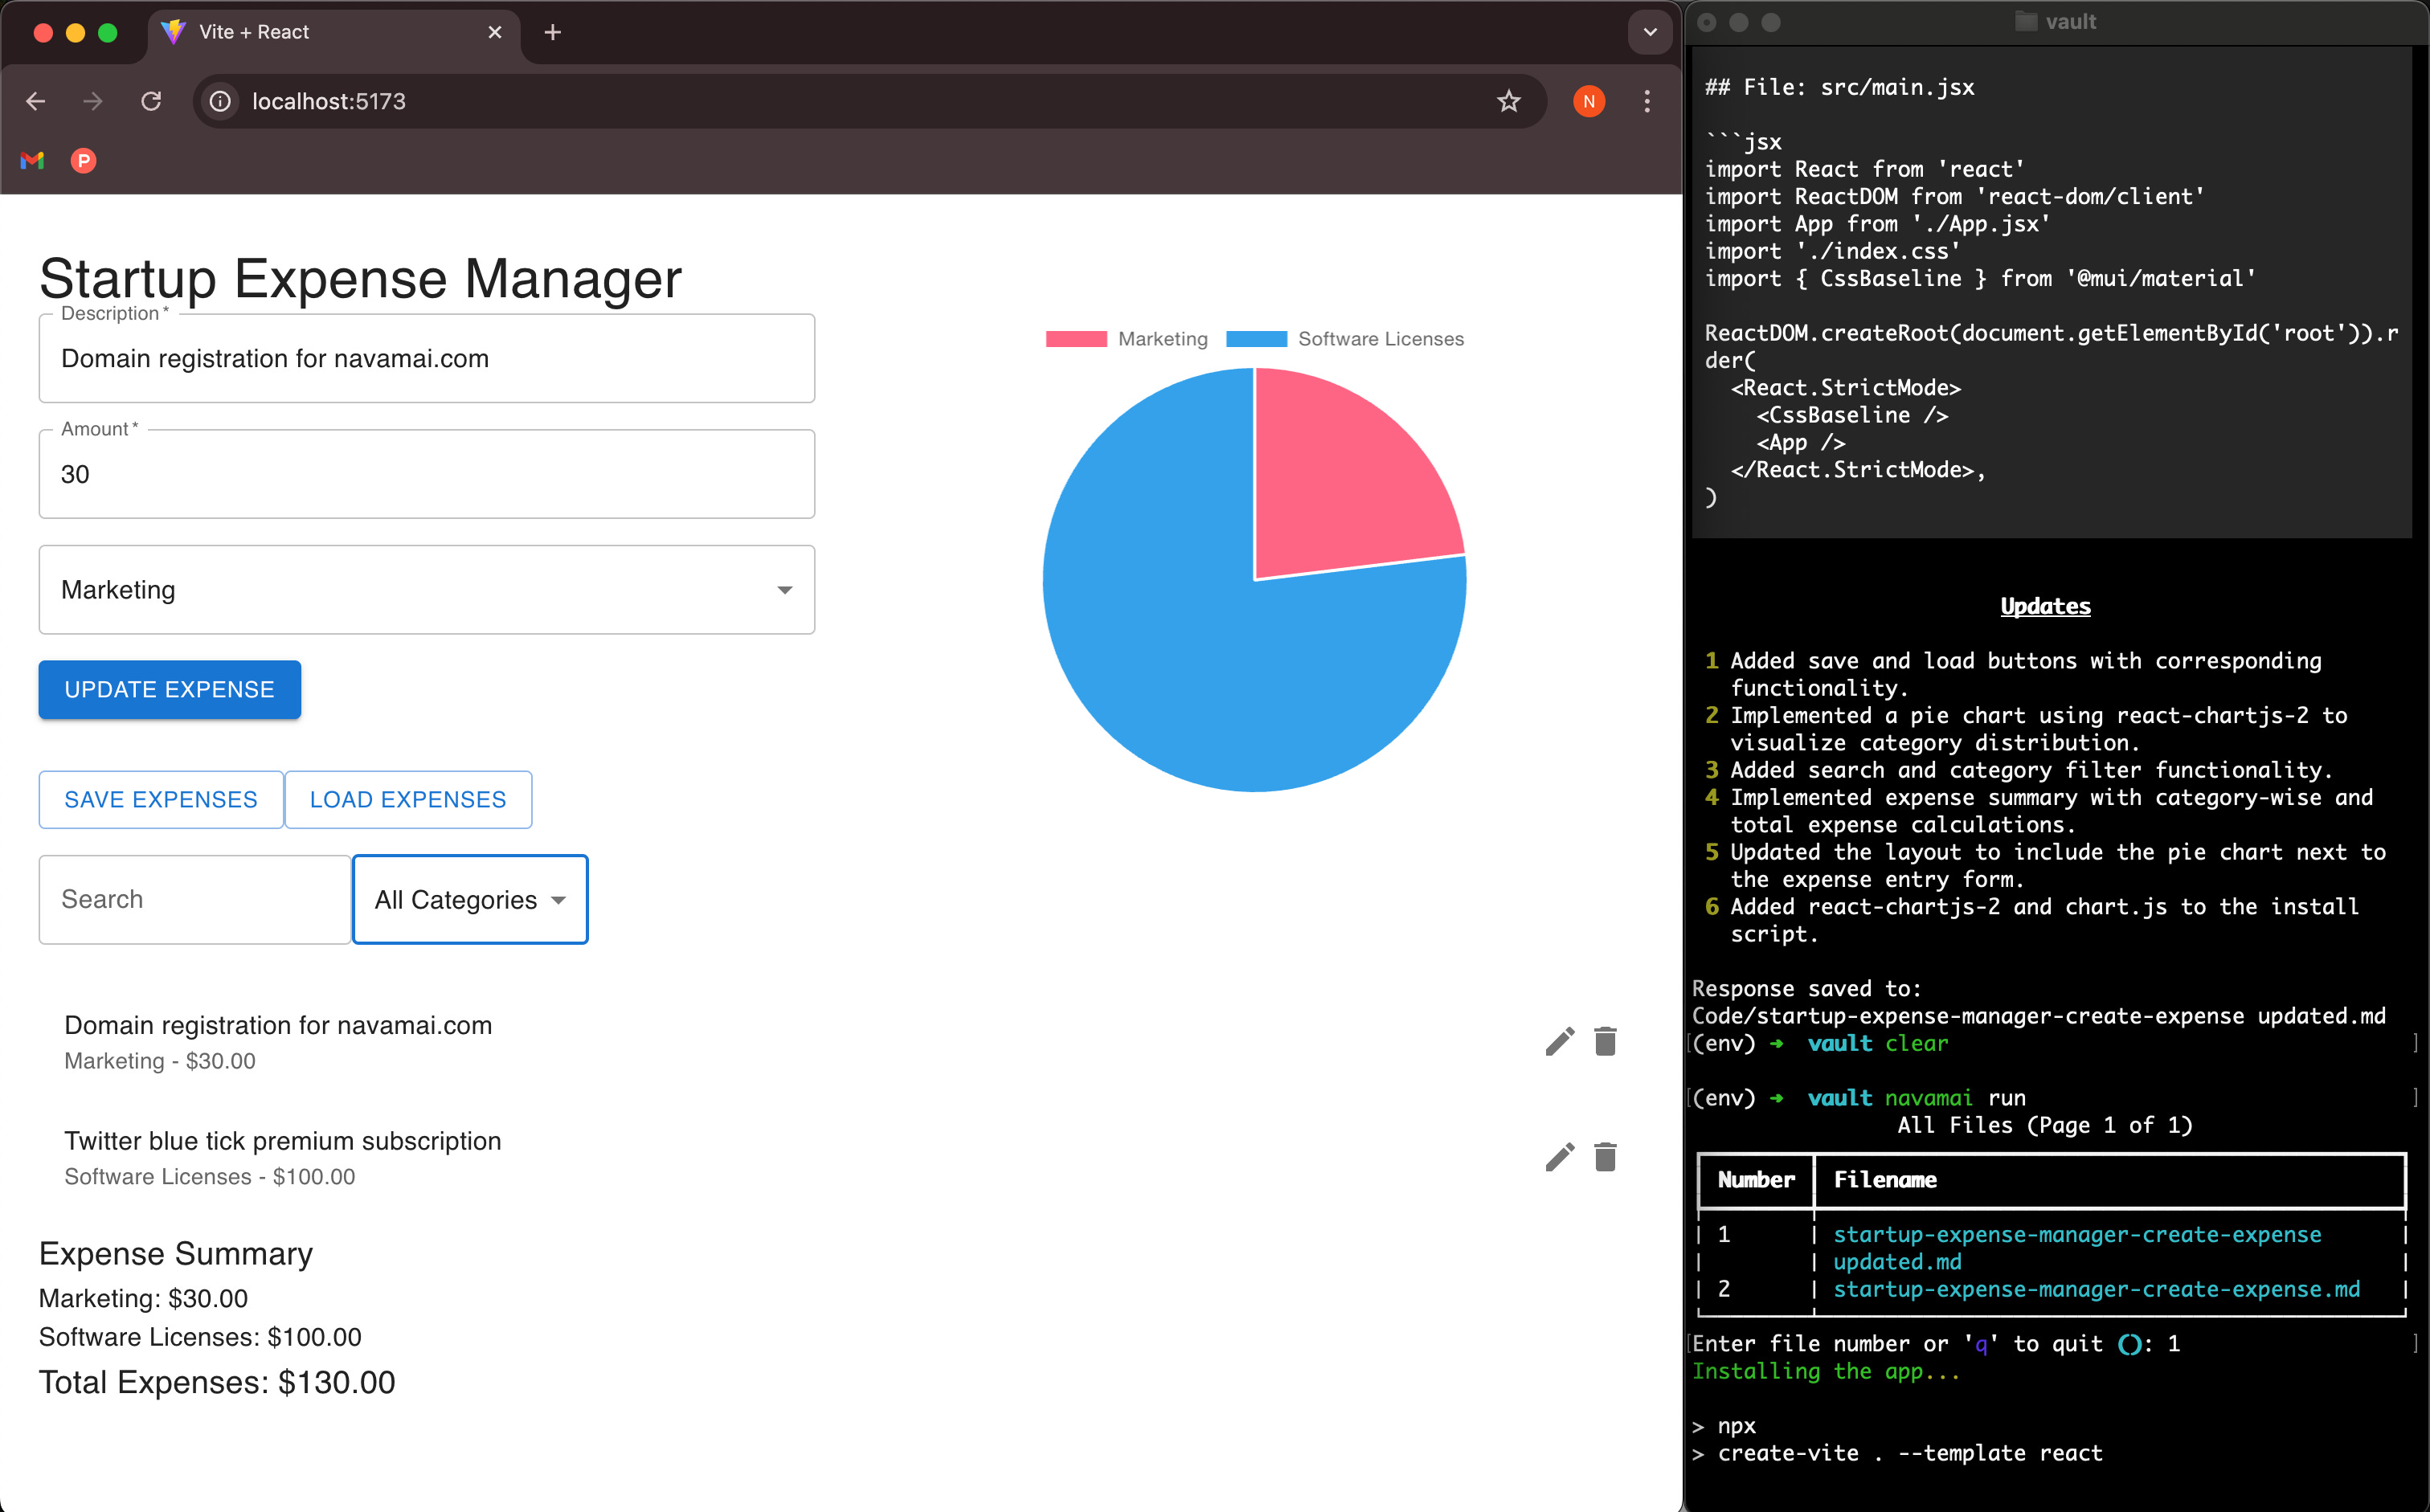Go back in browser history

[x=36, y=101]
